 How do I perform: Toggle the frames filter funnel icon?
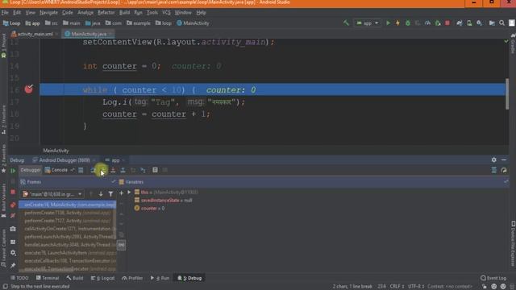(111, 194)
